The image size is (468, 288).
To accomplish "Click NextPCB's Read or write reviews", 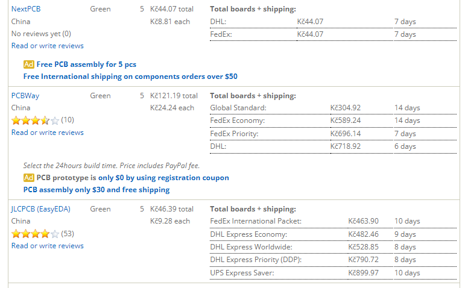I will 47,46.
